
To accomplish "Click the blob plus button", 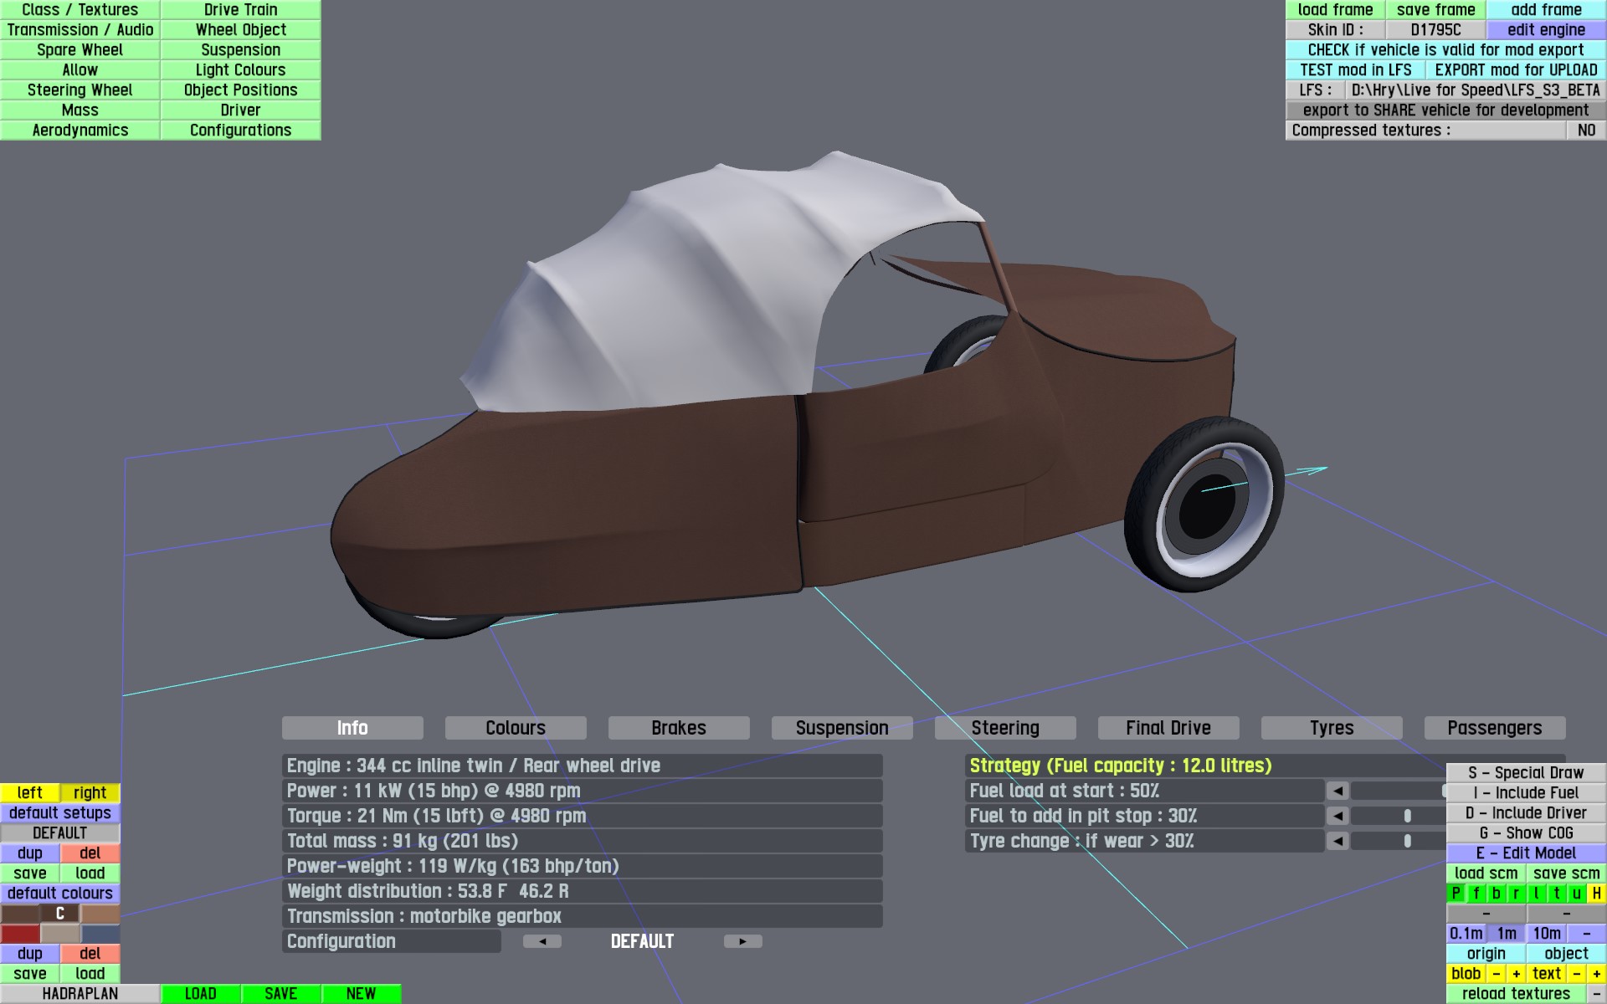I will (1516, 974).
